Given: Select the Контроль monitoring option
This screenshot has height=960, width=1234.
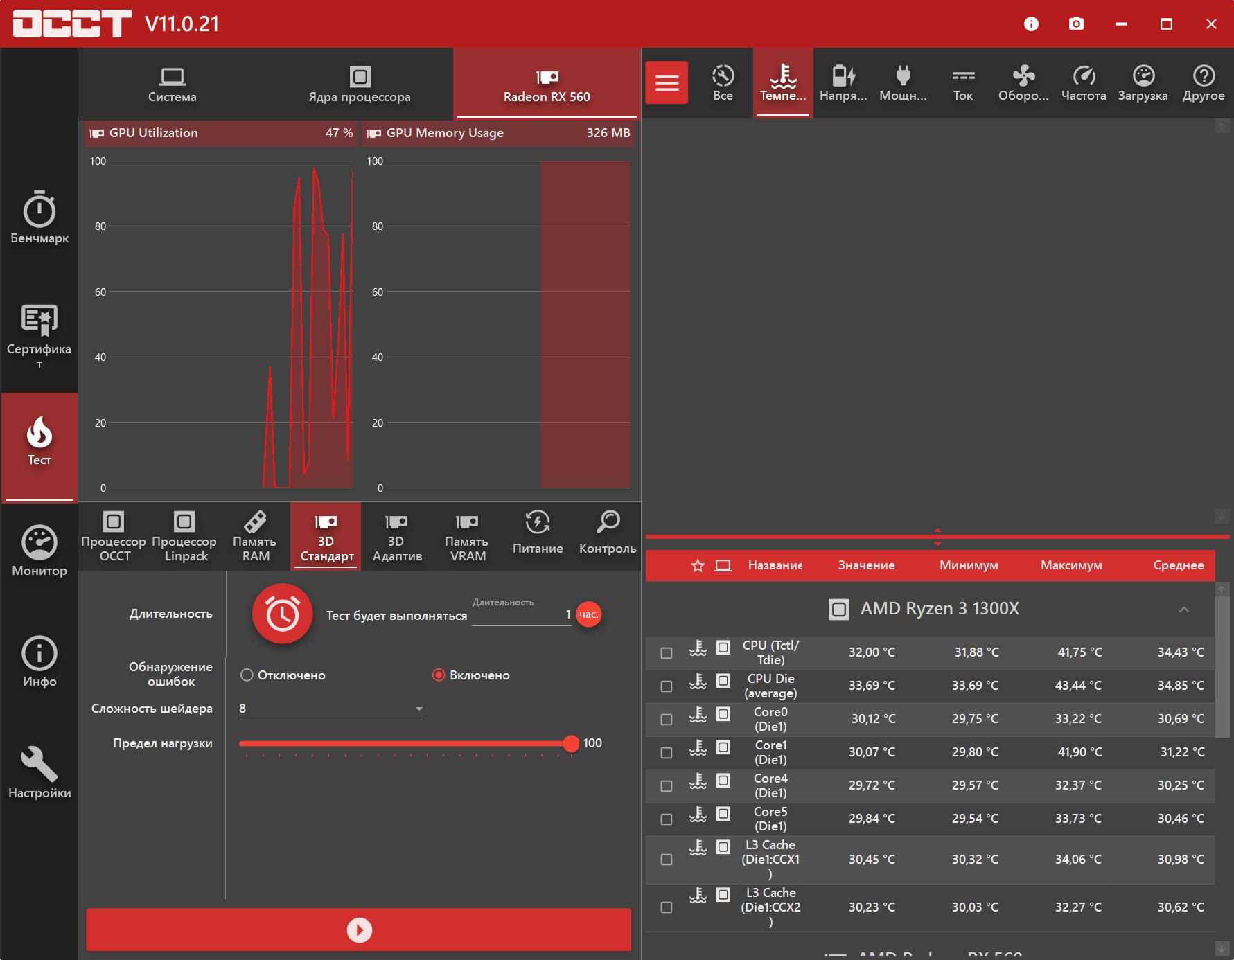Looking at the screenshot, I should pos(608,536).
